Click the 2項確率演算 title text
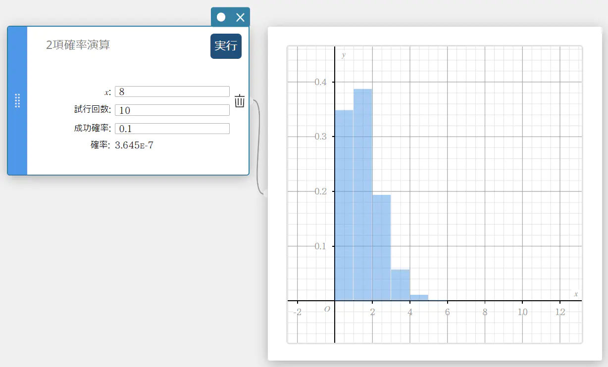This screenshot has width=608, height=367. pyautogui.click(x=78, y=45)
